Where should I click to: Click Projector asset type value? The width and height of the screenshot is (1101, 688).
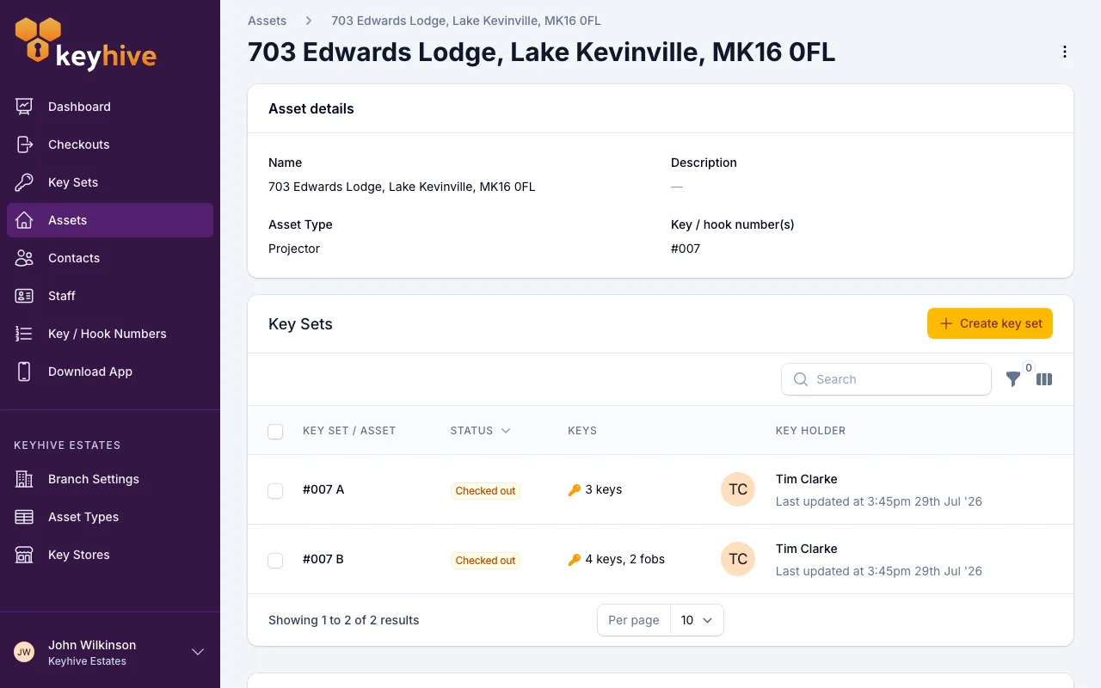(294, 249)
